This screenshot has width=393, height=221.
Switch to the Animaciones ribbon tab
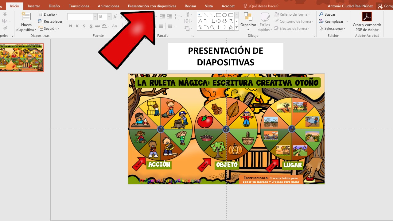[108, 6]
